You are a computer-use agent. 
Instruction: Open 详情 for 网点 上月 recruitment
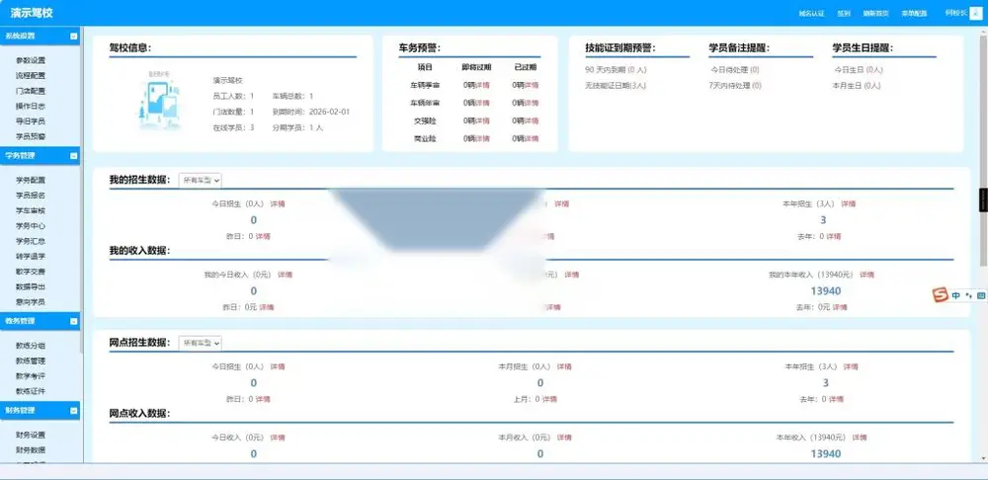click(x=549, y=399)
